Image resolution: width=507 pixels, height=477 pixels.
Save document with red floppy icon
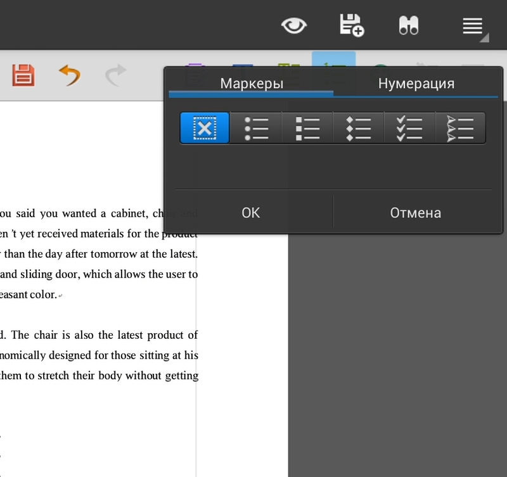pos(23,75)
